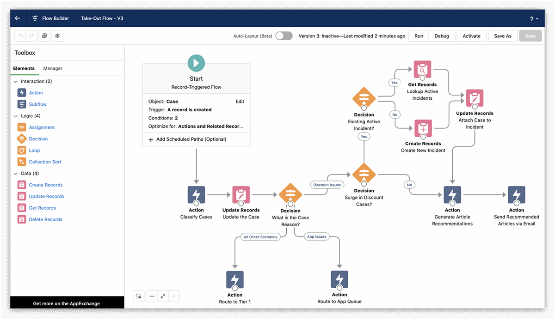555x320 pixels.
Task: Click Edit on the Start element
Action: (x=240, y=101)
